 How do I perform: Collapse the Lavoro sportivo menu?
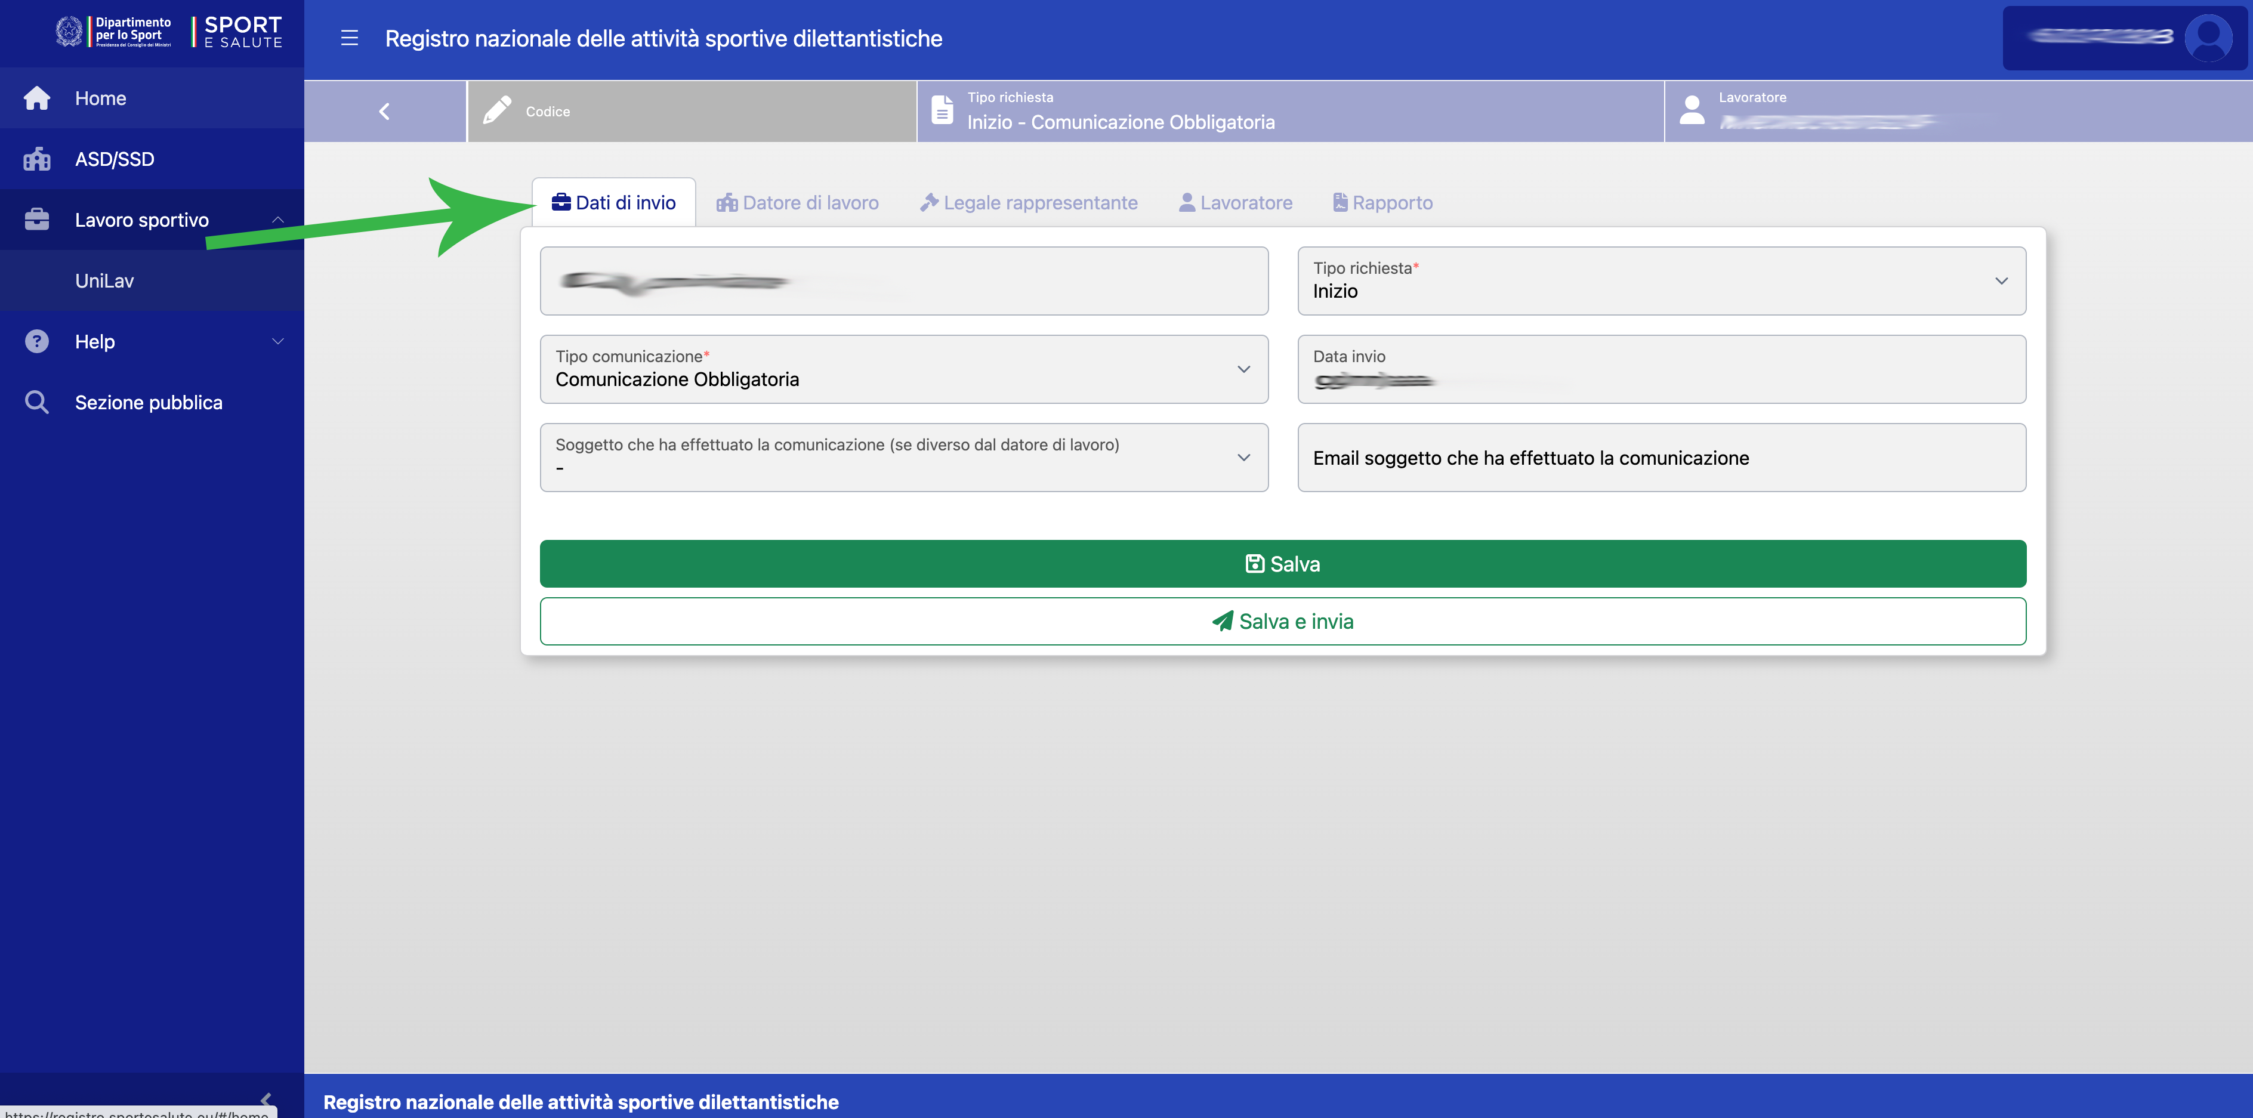277,220
